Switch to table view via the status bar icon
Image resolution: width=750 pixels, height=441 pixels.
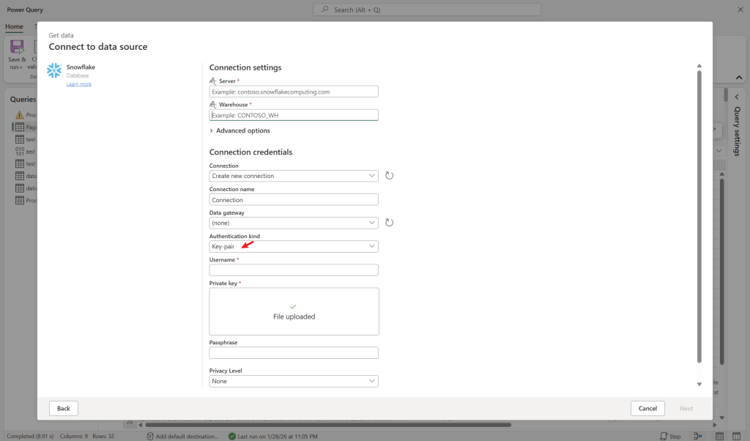coord(720,436)
